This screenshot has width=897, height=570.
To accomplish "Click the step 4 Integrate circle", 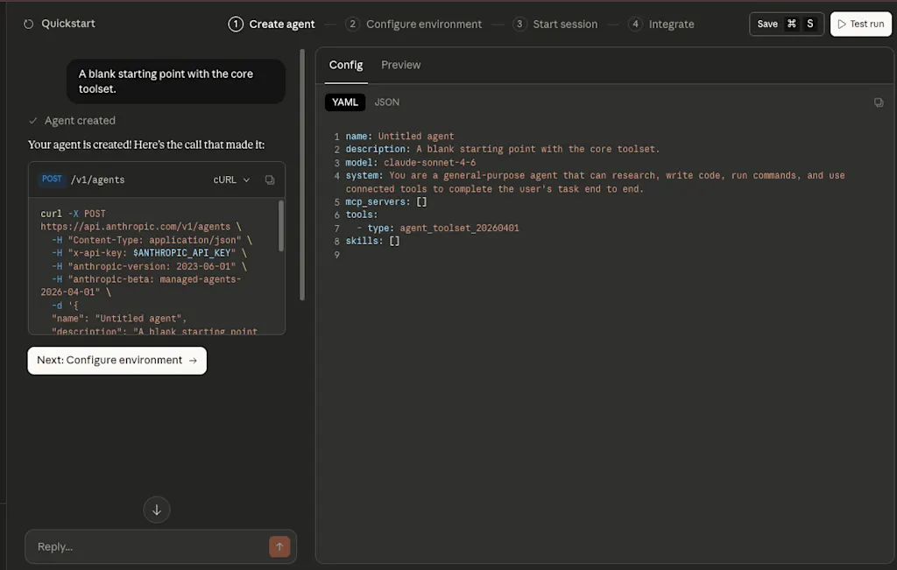I will [x=635, y=24].
